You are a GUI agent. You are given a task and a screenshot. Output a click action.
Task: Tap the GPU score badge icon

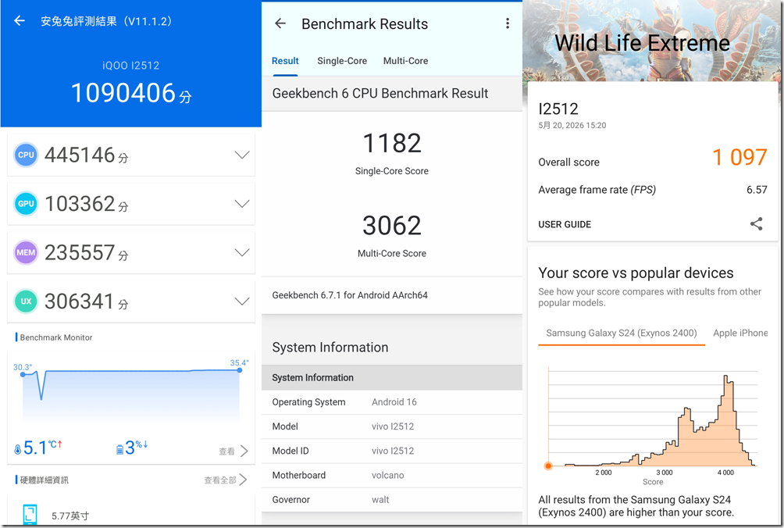[x=26, y=204]
